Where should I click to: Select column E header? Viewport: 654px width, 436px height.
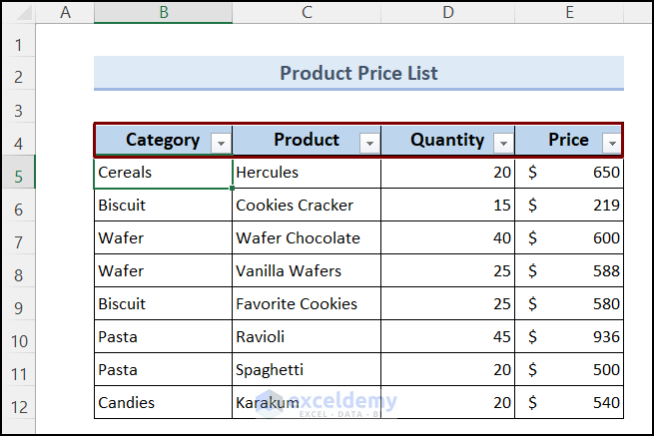pyautogui.click(x=569, y=12)
